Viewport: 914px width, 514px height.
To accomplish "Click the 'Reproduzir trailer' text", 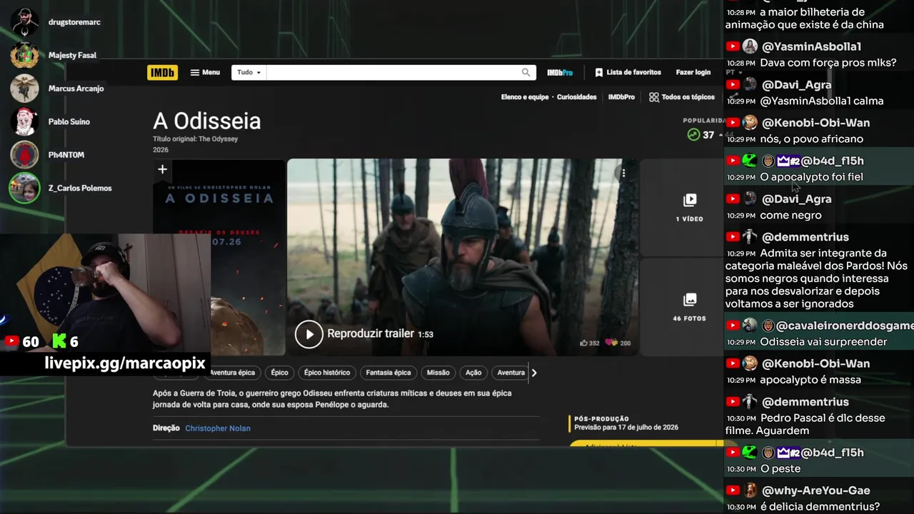I will (x=371, y=333).
